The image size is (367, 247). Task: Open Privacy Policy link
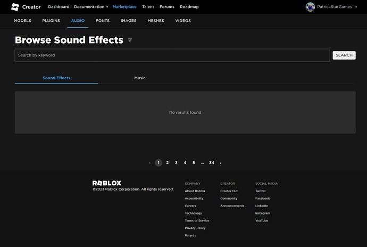click(195, 228)
